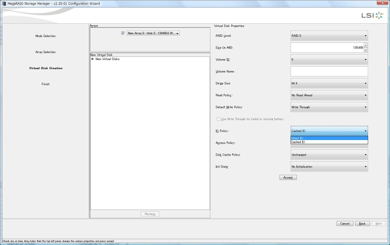Click the MegaRAID title bar app icon

pyautogui.click(x=4, y=3)
